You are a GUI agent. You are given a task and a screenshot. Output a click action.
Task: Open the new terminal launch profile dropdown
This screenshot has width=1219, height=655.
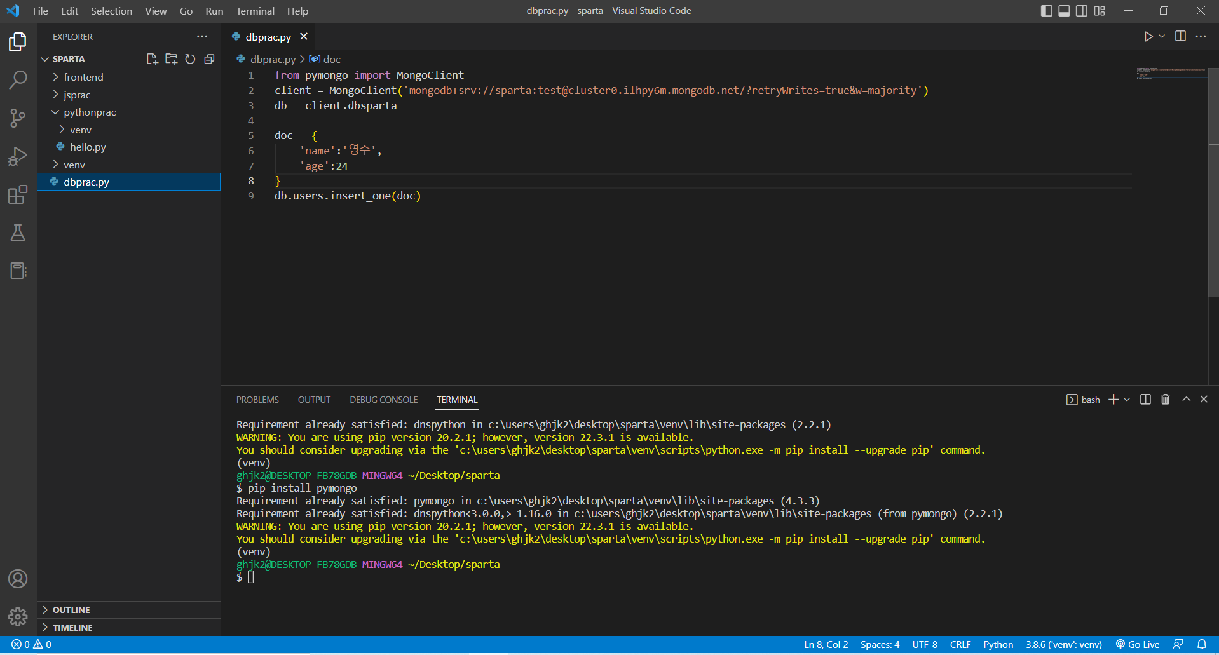click(x=1127, y=399)
